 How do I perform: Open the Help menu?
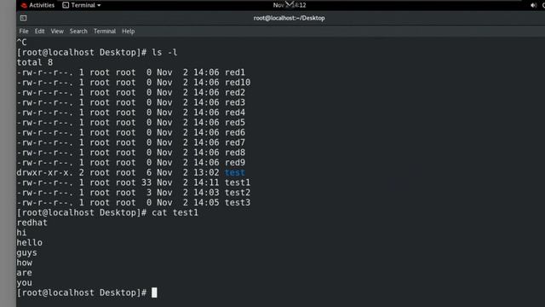[x=129, y=32]
